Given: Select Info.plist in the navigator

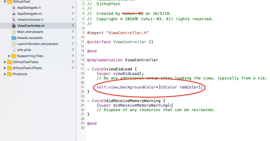Looking at the screenshot, I should pos(24,50).
